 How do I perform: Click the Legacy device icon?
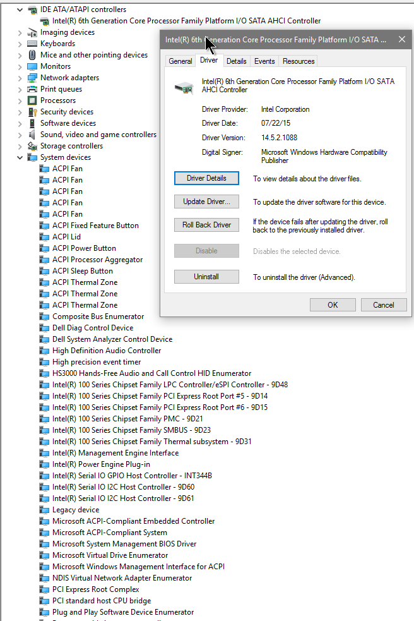click(44, 510)
